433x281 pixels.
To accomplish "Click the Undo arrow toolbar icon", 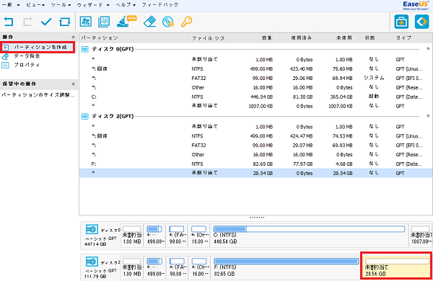I will 8,22.
